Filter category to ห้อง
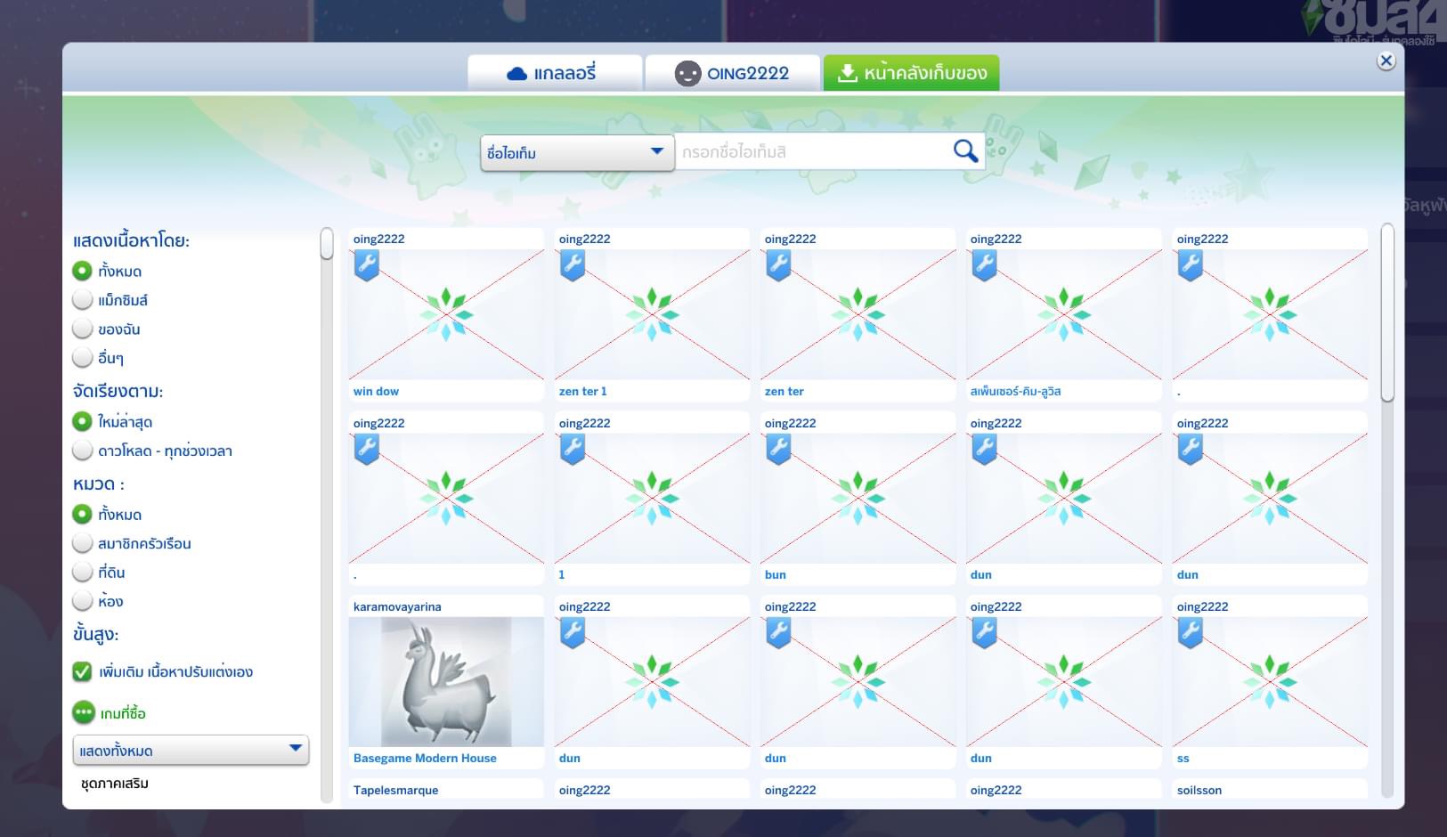This screenshot has width=1447, height=837. [x=82, y=601]
